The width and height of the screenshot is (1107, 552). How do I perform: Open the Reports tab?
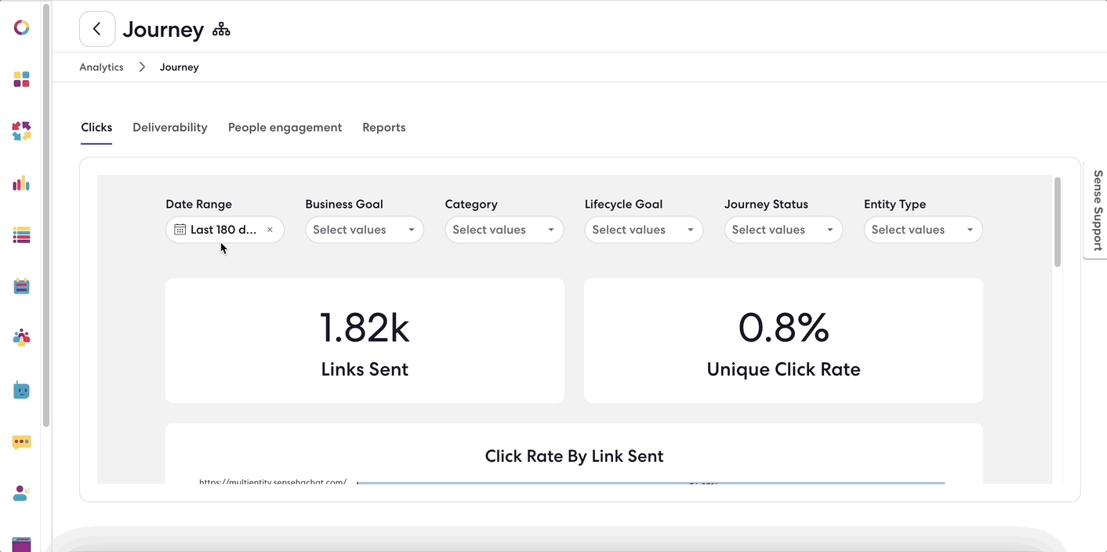[x=384, y=127]
